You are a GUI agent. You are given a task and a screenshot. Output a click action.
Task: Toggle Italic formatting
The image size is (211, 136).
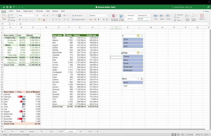[x=23, y=19]
